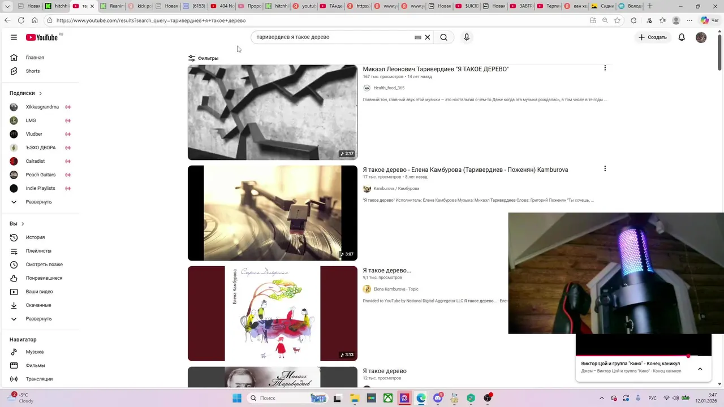The image size is (724, 407).
Task: Open more options for the Камбурова video
Action: [x=605, y=168]
